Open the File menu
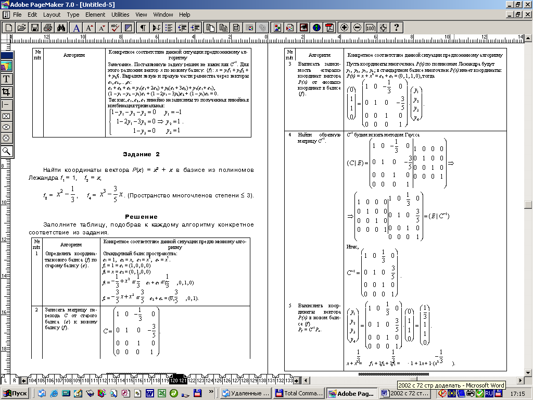Viewport: 533px width, 400px height. (x=17, y=15)
